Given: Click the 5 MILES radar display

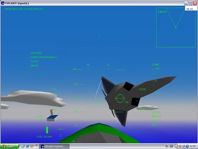Looking at the screenshot, I should coord(176,27).
